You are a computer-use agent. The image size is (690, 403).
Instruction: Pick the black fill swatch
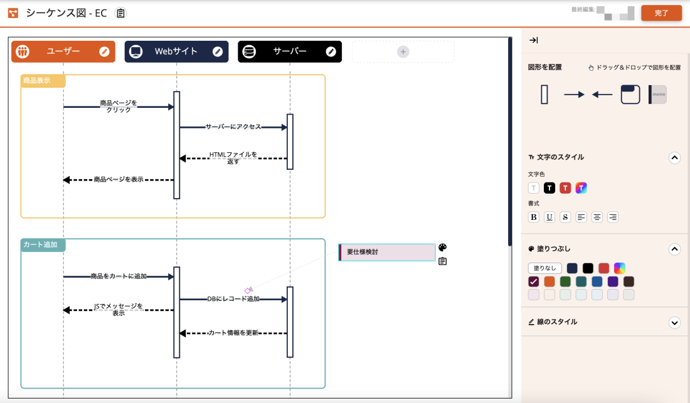pos(588,268)
